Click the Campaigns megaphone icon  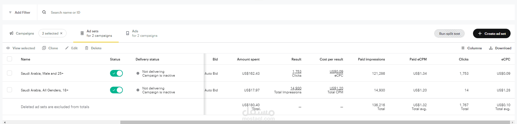pyautogui.click(x=11, y=33)
